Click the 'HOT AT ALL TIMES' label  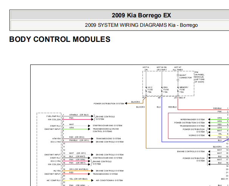178,69
